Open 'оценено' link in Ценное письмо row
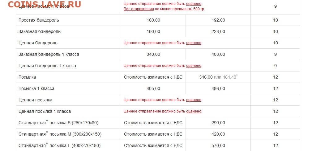This screenshot has height=151, width=312. click(194, 4)
